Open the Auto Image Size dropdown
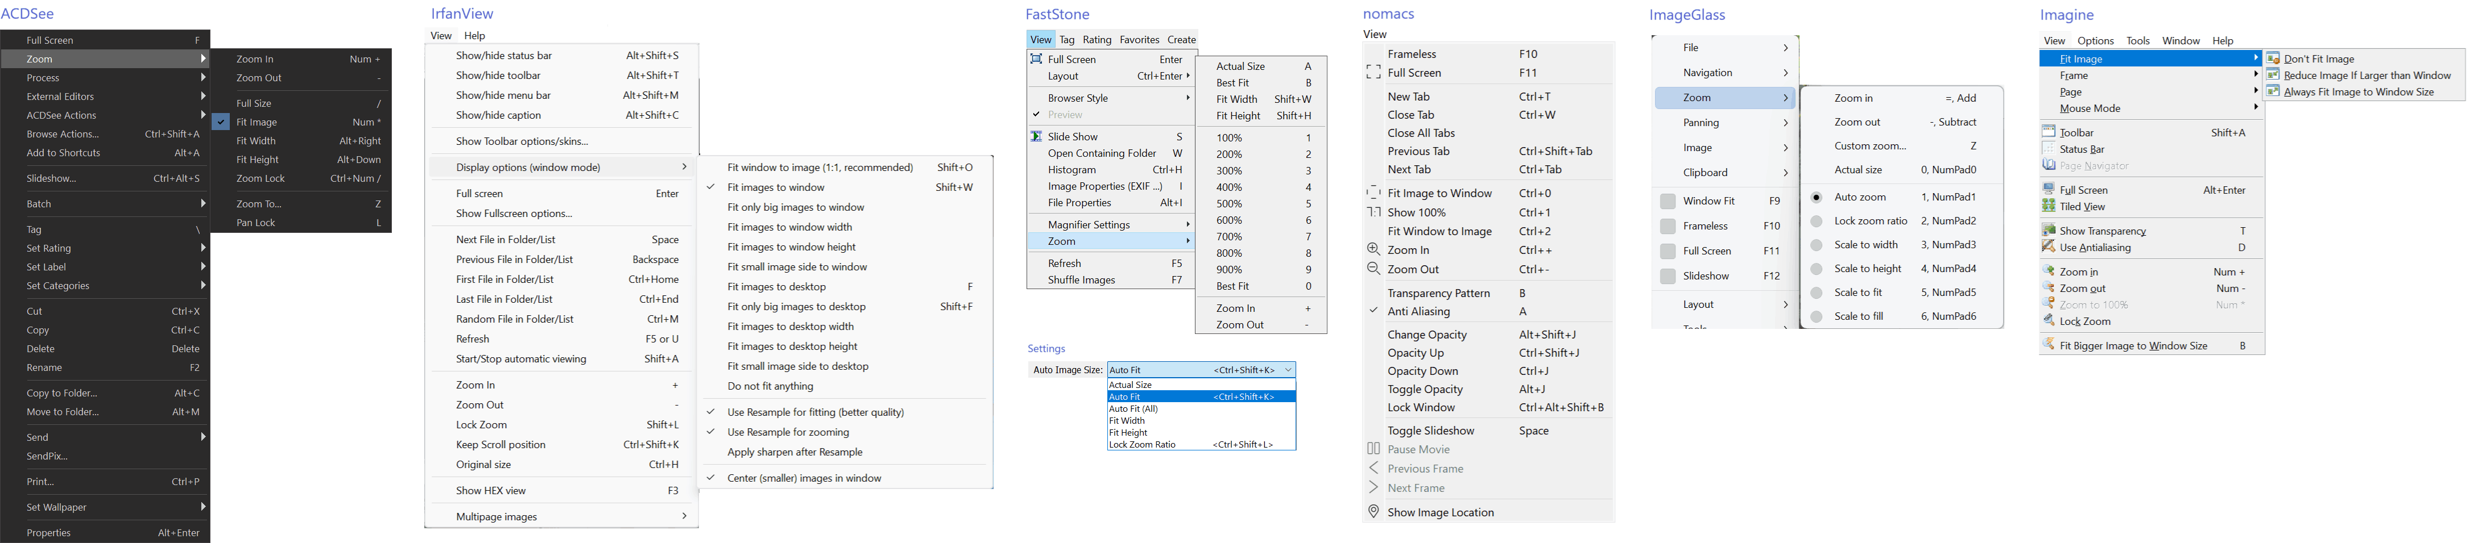 pyautogui.click(x=1288, y=370)
